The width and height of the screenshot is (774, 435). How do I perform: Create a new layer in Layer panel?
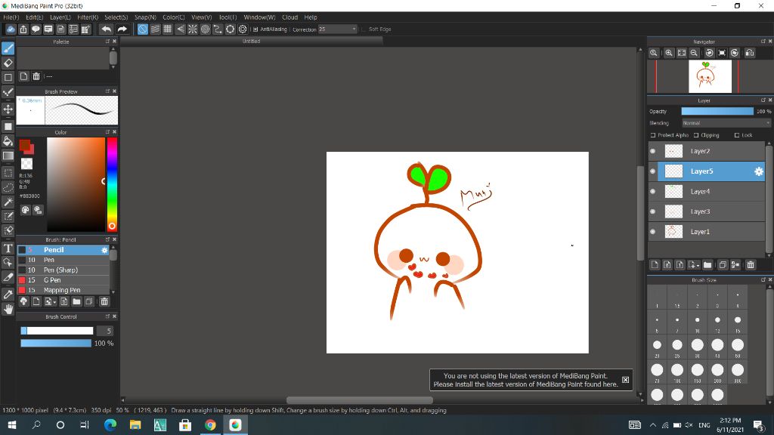[x=655, y=265]
